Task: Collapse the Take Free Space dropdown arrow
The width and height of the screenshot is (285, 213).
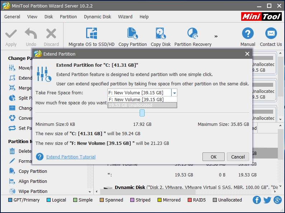Action: tap(174, 93)
